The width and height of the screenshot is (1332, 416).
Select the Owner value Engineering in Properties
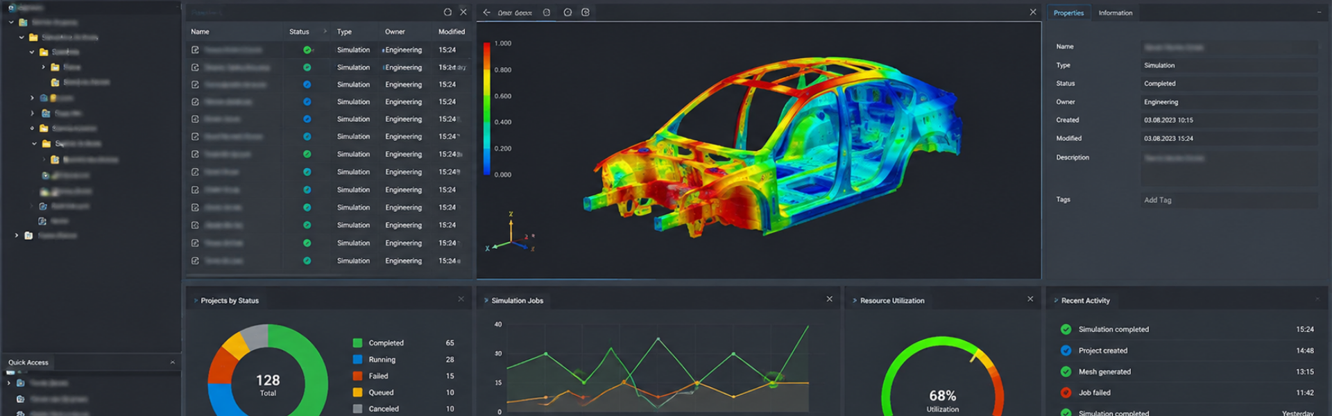click(1161, 103)
